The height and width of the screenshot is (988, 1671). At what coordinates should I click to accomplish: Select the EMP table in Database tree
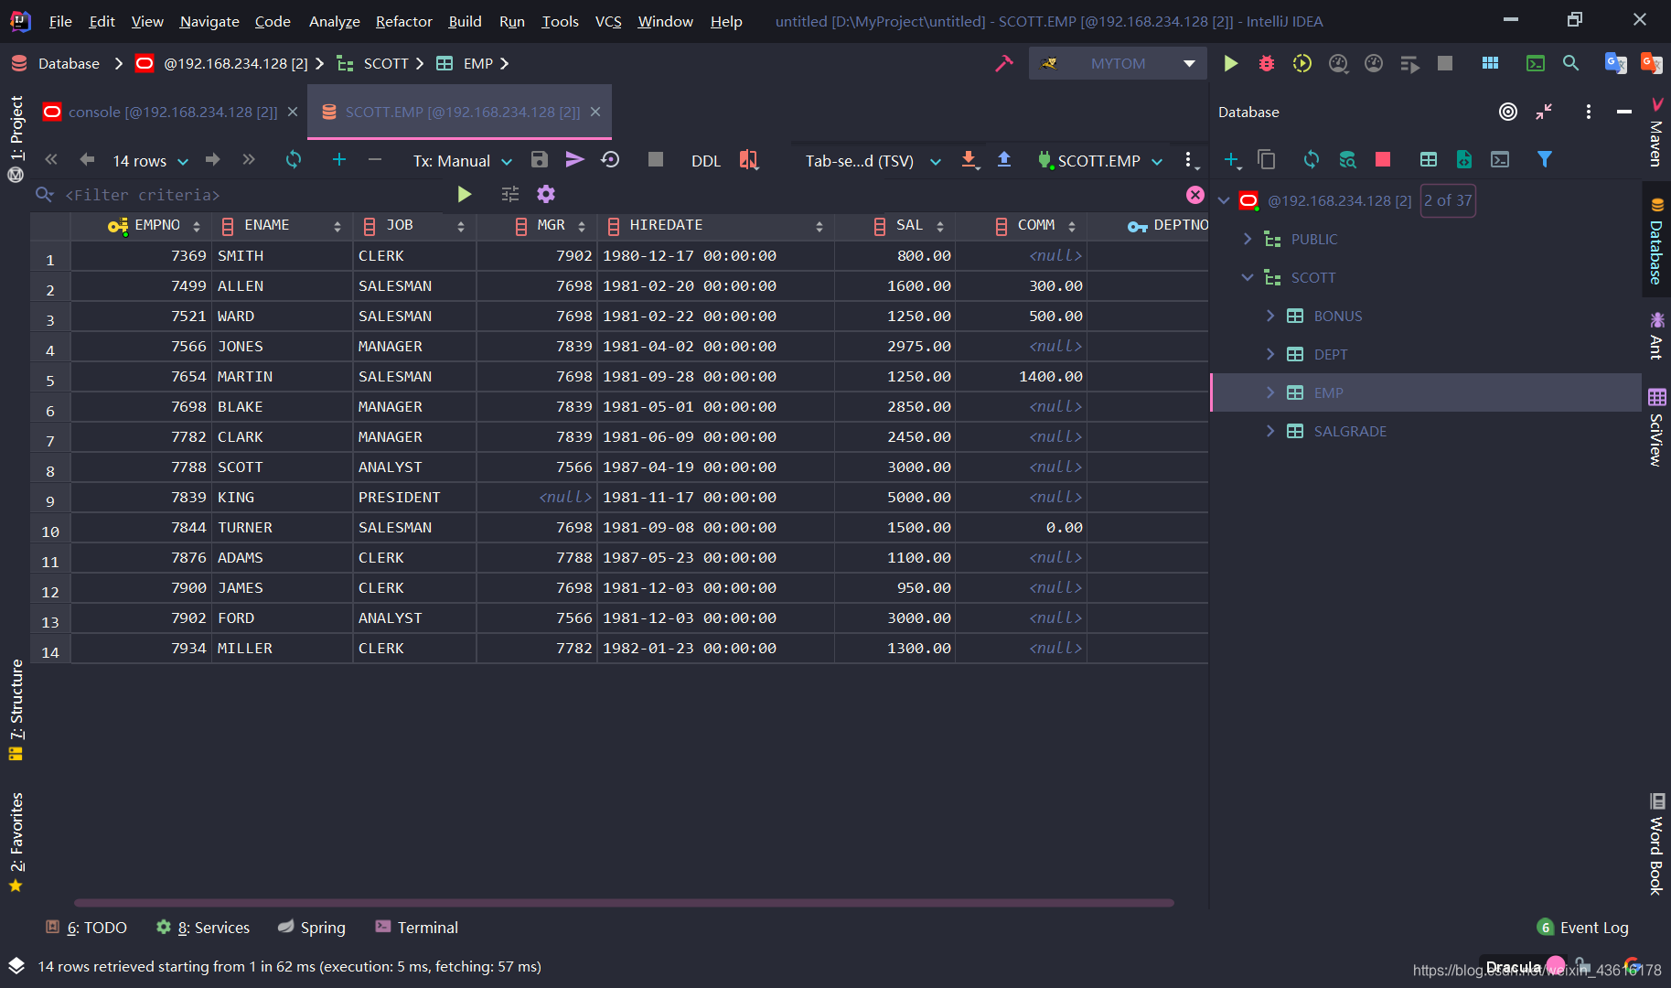(x=1426, y=392)
